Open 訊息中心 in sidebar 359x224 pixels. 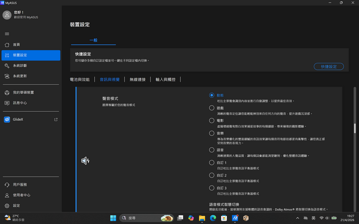[31, 103]
